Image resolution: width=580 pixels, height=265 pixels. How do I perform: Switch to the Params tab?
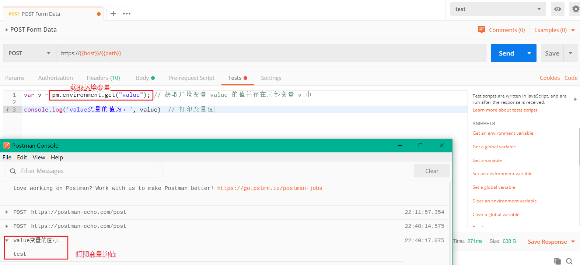[x=15, y=78]
